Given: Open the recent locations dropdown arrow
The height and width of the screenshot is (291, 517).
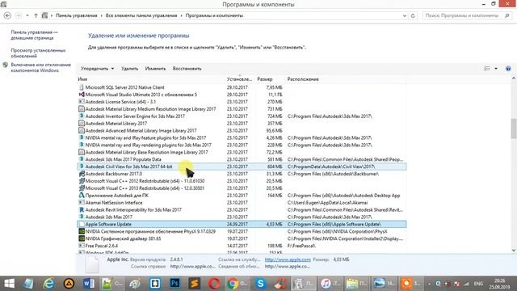Looking at the screenshot, I should pos(27,15).
